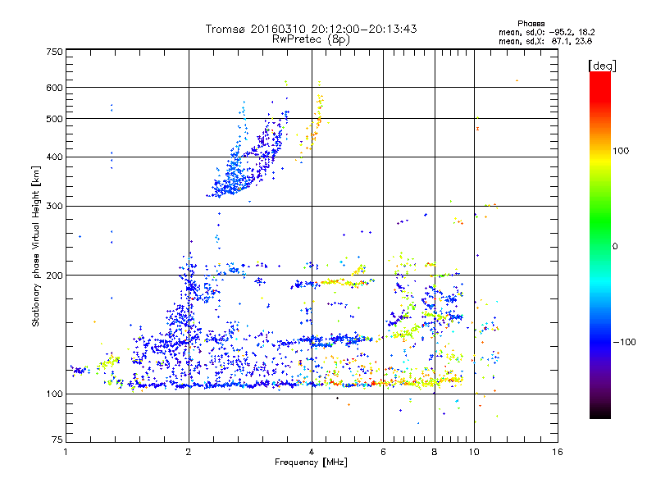Click the 'mean, sd,O: -95.2, 18.2' line

click(546, 32)
